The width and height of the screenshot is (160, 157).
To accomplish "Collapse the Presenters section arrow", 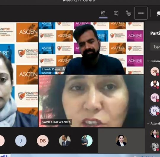I will (x=148, y=61).
